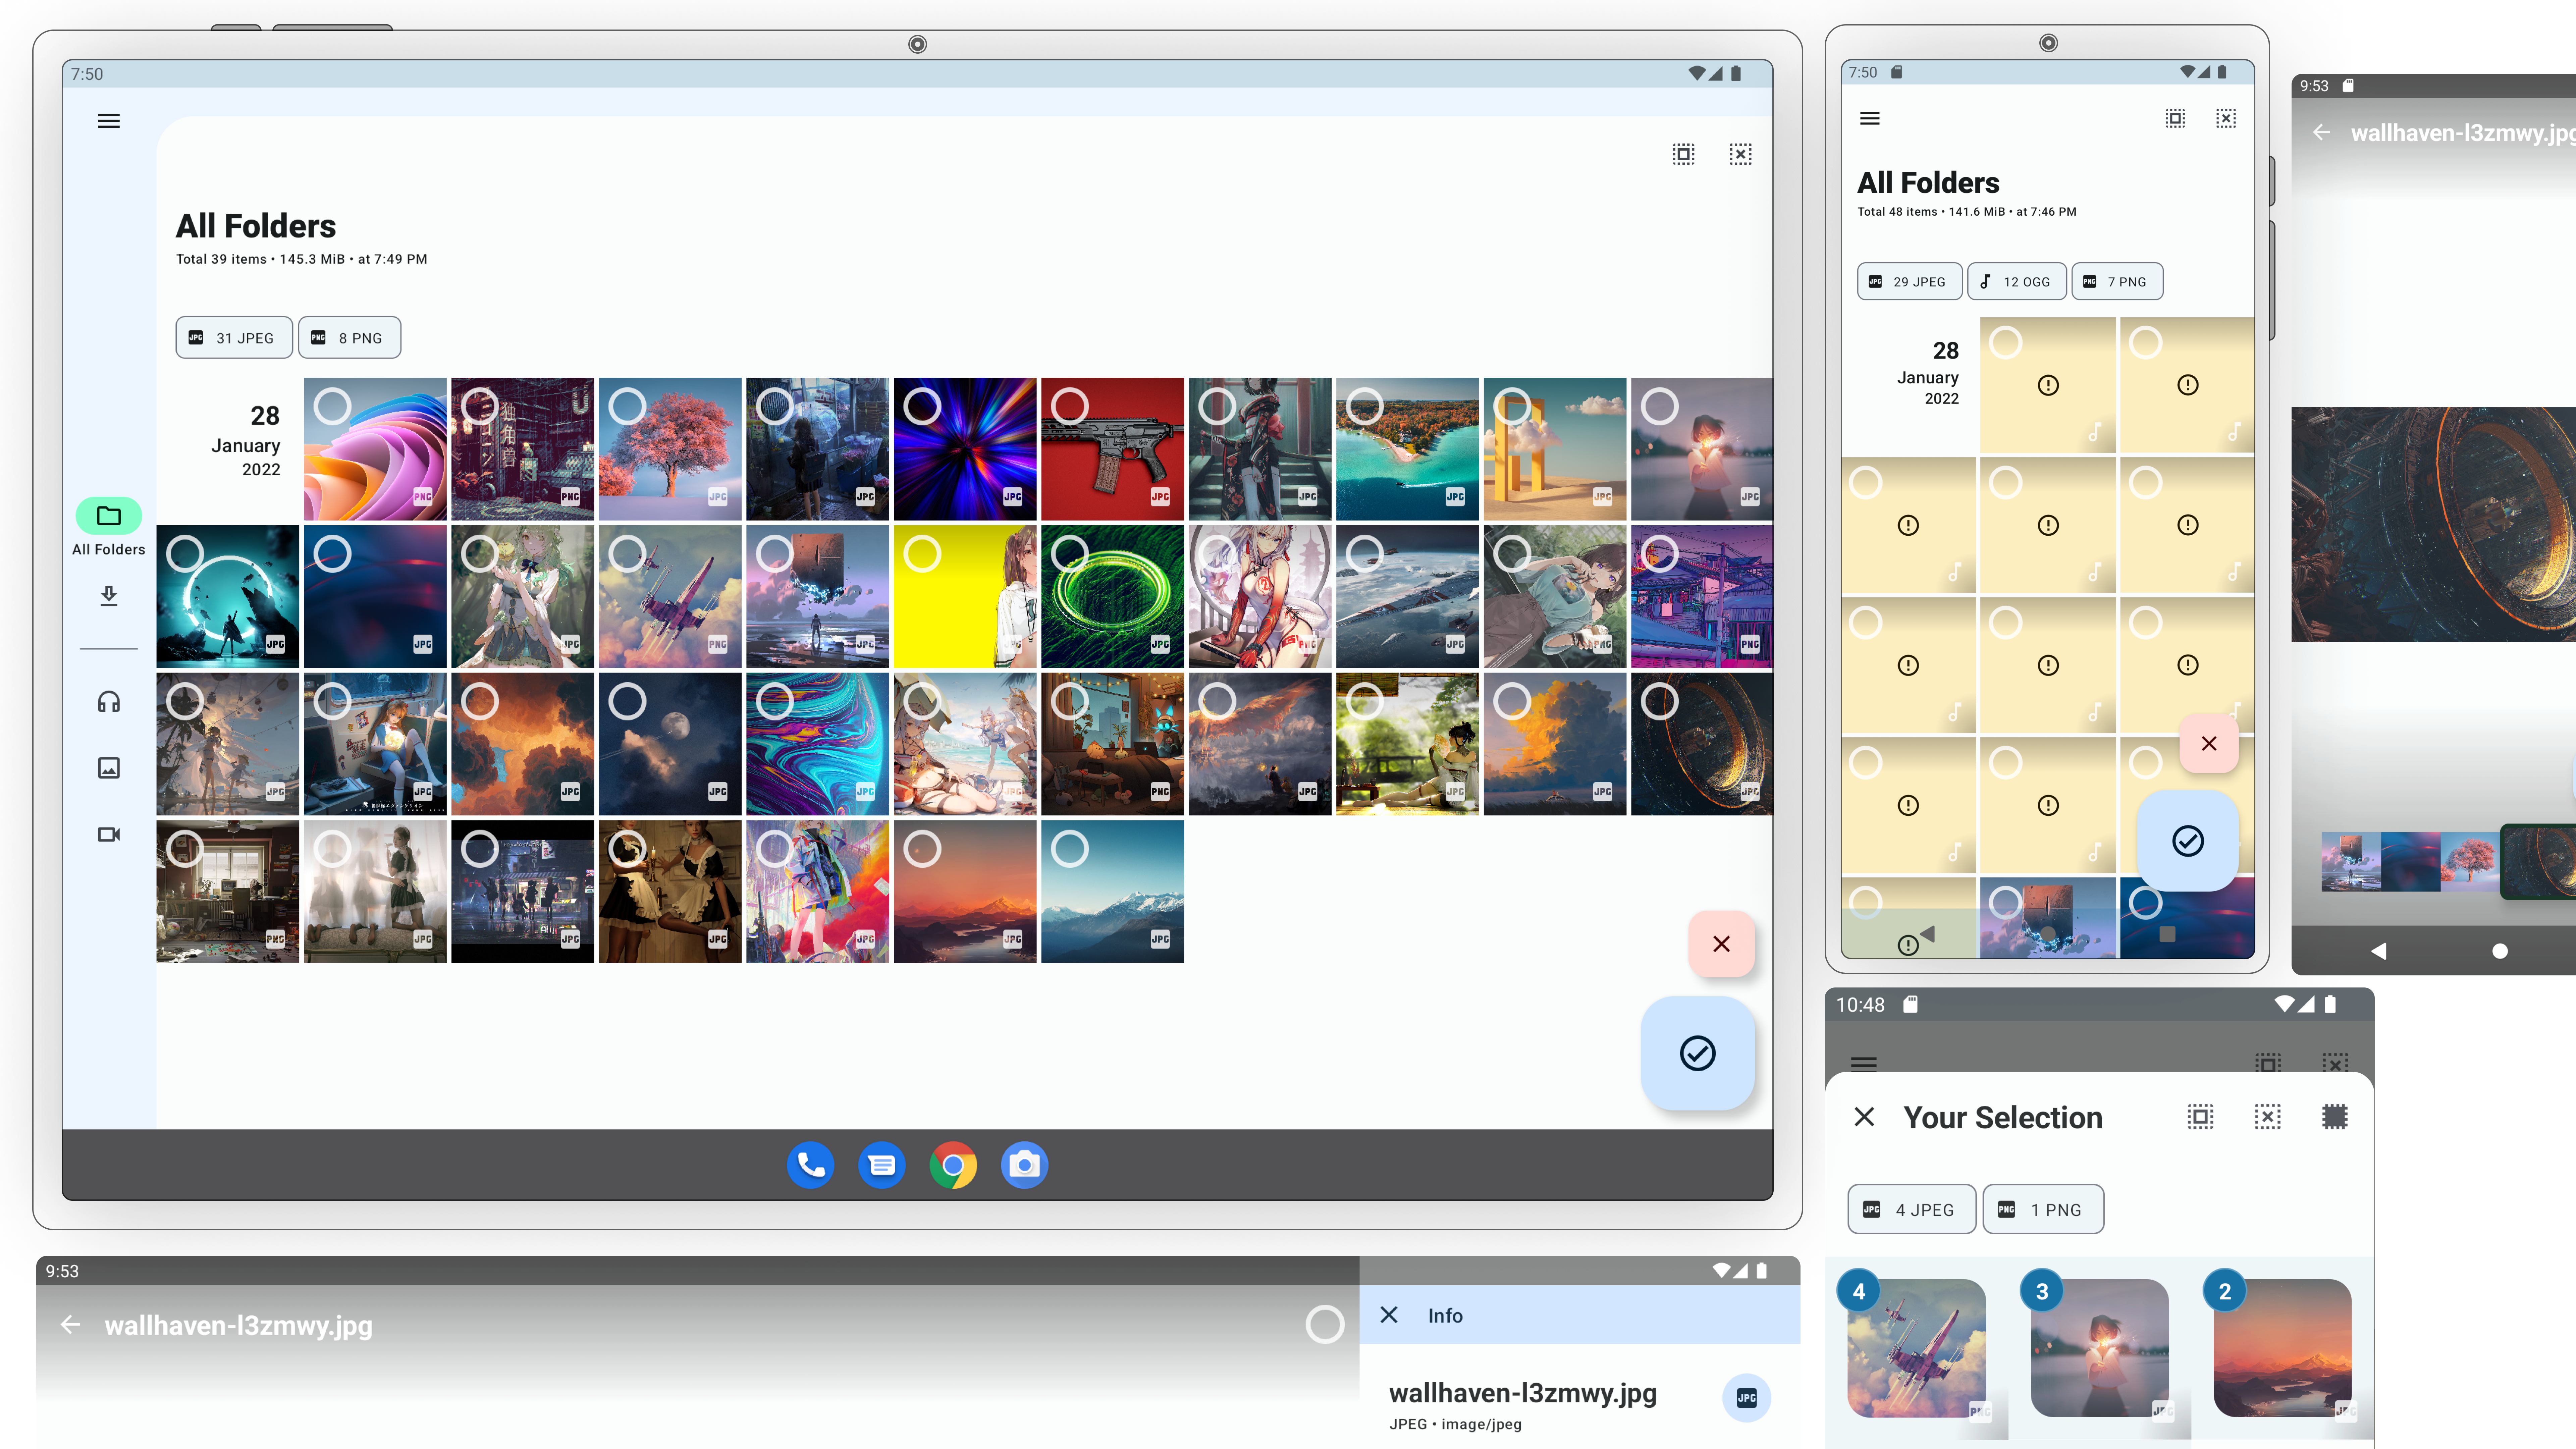Filter by 31 JPEG chip on tablet

tap(234, 338)
